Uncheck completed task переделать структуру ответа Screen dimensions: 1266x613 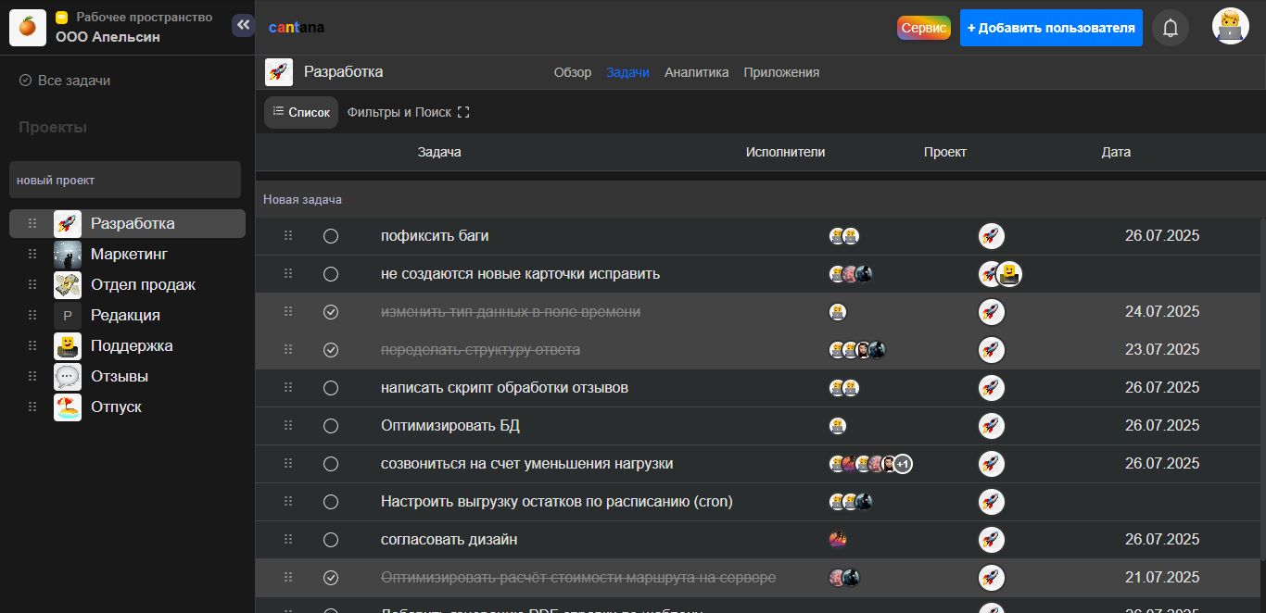[331, 350]
